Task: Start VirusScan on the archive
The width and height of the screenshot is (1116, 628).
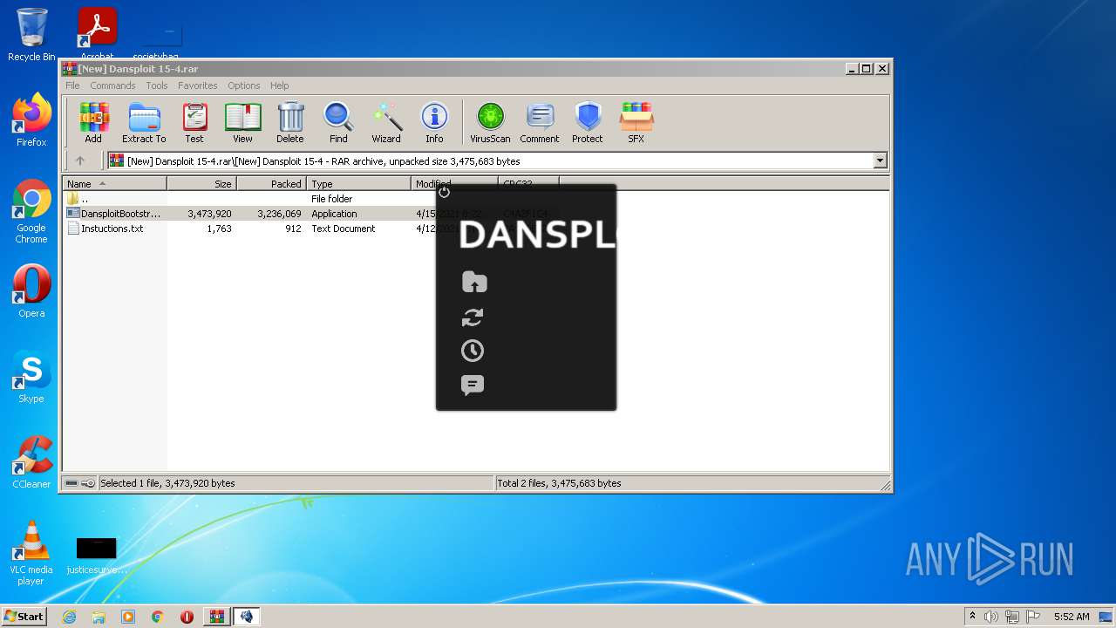Action: click(490, 122)
